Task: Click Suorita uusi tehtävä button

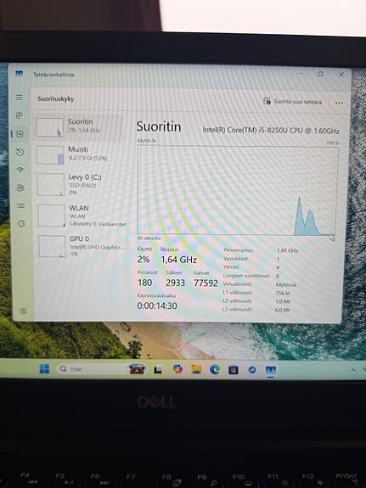Action: coord(293,102)
